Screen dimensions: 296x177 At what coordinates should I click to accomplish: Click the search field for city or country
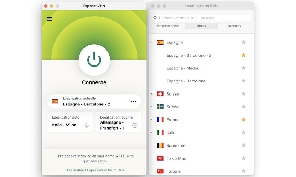201,18
